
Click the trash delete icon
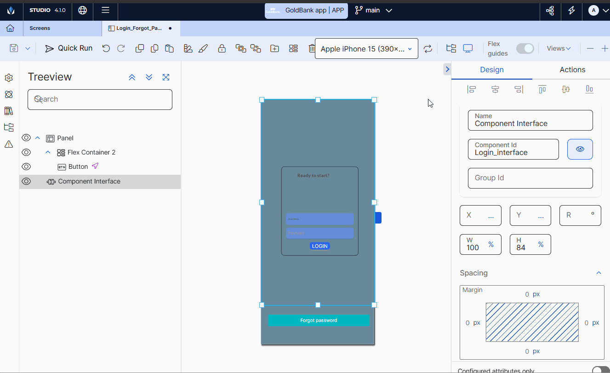[312, 49]
